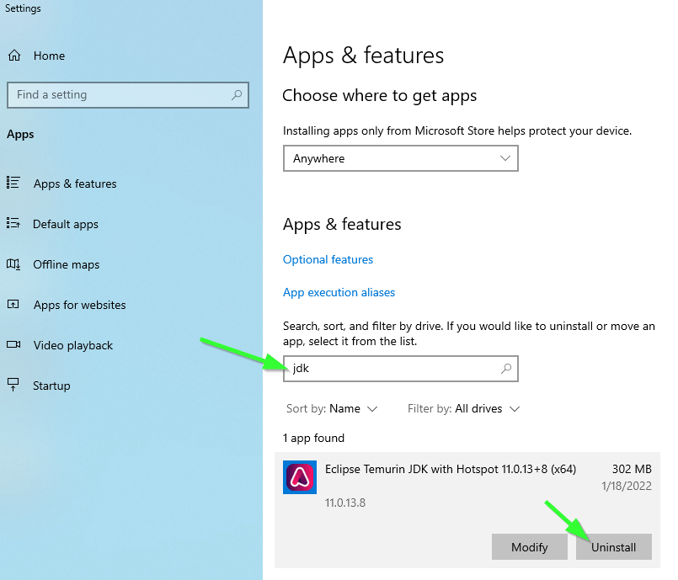Click the Apps & features list icon
Viewport: 678px width, 580px height.
(x=13, y=183)
